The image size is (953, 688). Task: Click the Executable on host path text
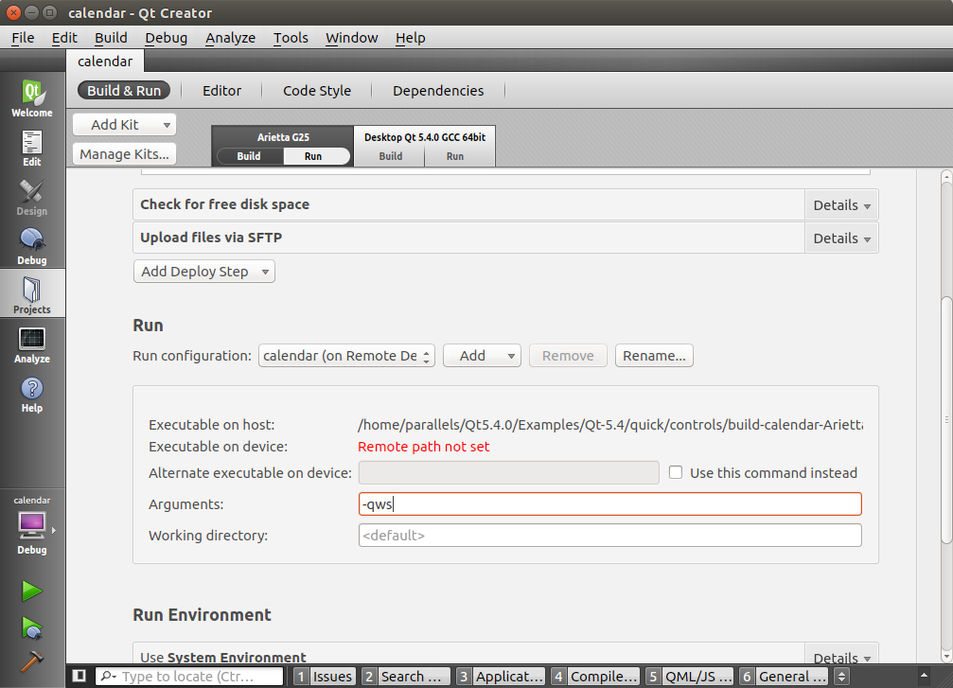tap(610, 425)
